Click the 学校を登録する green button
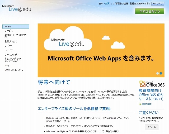The image size is (169, 134). (150, 11)
